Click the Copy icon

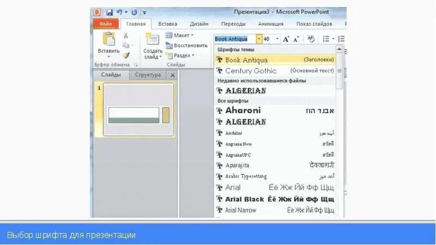tap(126, 45)
